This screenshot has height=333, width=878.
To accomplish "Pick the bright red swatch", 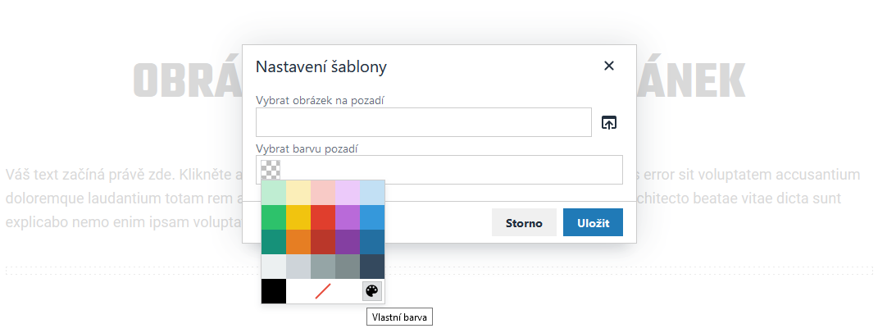I will [x=323, y=217].
